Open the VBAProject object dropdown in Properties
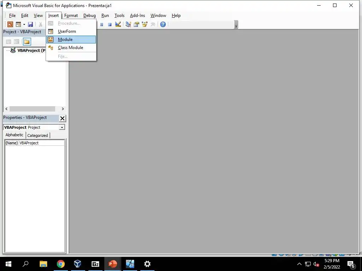This screenshot has width=362, height=271. (x=62, y=127)
